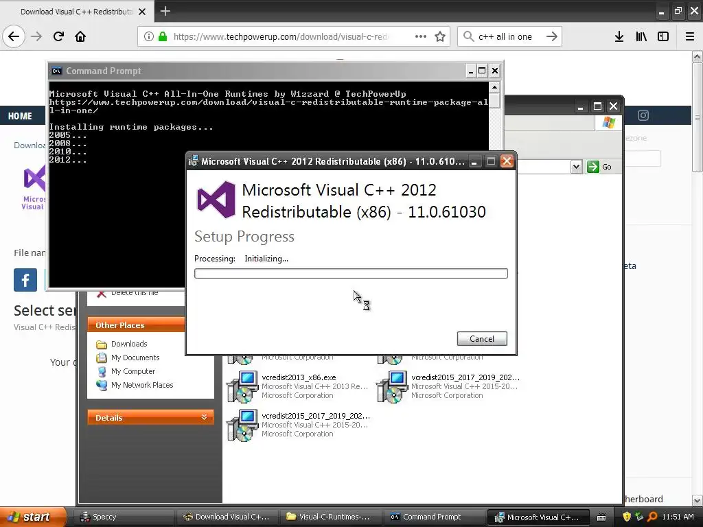Image resolution: width=703 pixels, height=527 pixels.
Task: Select lower-left vcredist2015_2017_2019 file
Action: [x=299, y=425]
